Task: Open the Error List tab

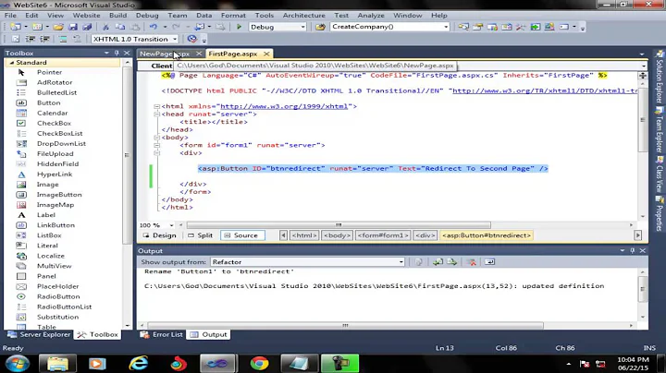Action: [162, 334]
